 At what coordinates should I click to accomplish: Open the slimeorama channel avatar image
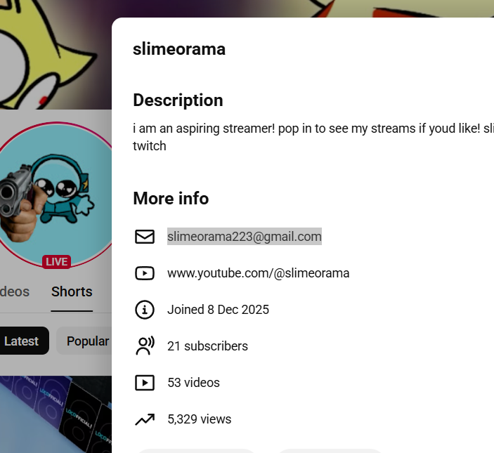tap(55, 194)
